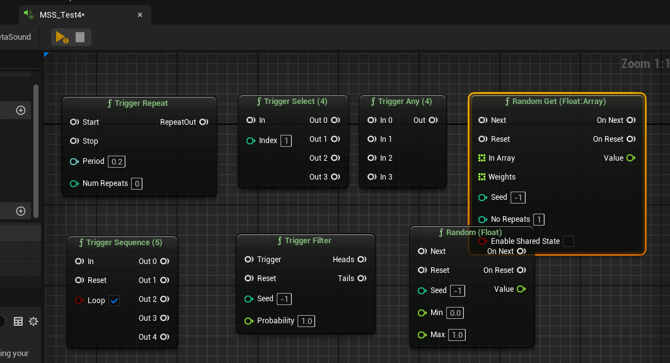The width and height of the screenshot is (670, 363).
Task: Select the Out 2 pin on Trigger Select (4)
Action: (x=335, y=158)
